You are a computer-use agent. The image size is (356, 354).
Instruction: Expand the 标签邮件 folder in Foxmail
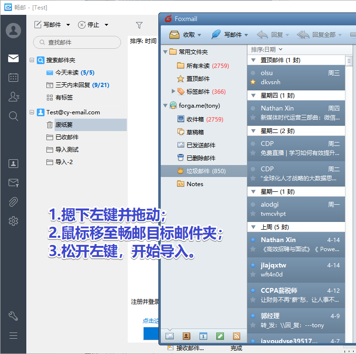tap(173, 91)
